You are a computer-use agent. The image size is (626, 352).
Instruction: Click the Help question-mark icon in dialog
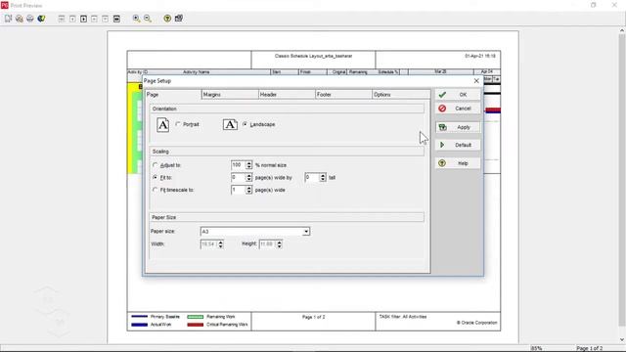(x=442, y=163)
